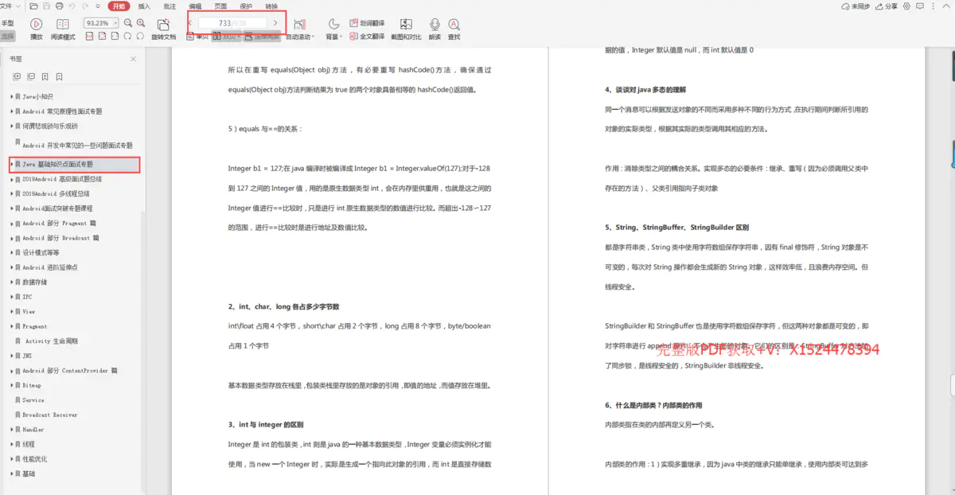The width and height of the screenshot is (955, 495).
Task: Close the 书签 bookmark panel
Action: click(x=133, y=59)
